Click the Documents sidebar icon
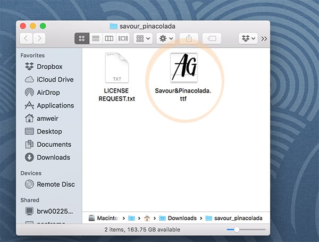 click(29, 144)
